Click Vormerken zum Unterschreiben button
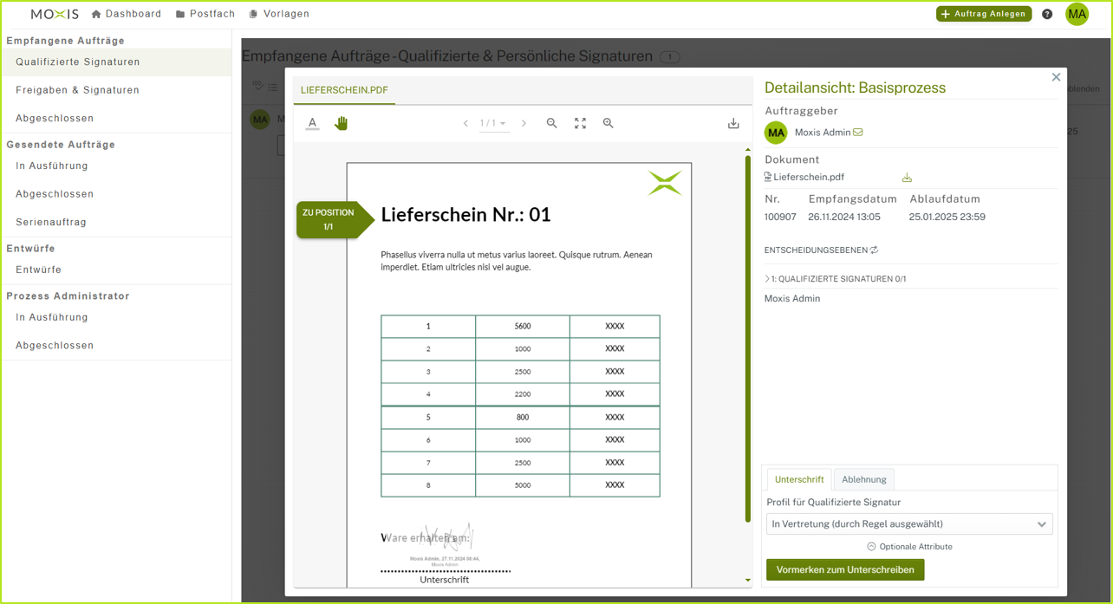This screenshot has height=604, width=1113. point(845,570)
